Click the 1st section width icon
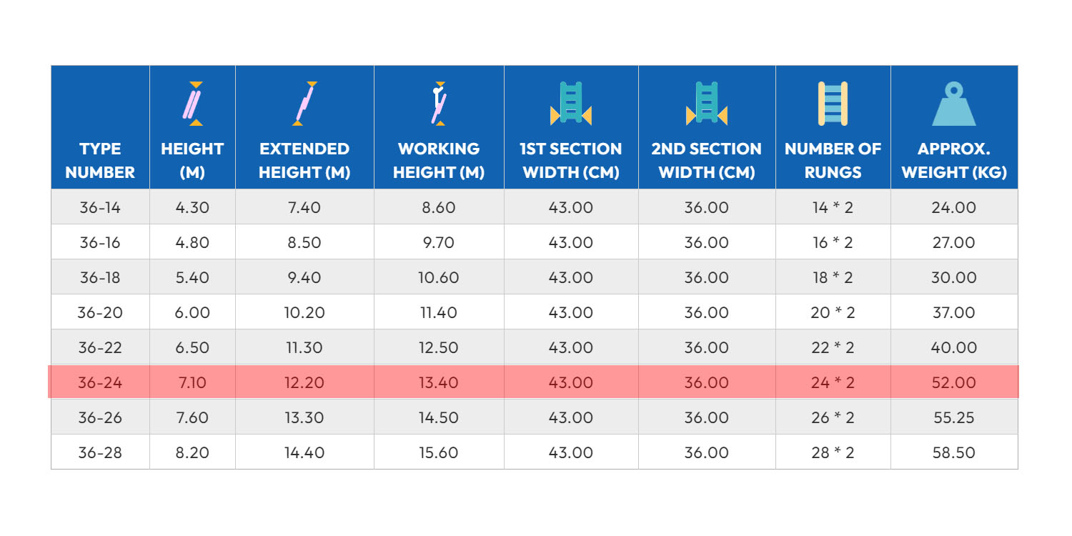 [x=571, y=104]
